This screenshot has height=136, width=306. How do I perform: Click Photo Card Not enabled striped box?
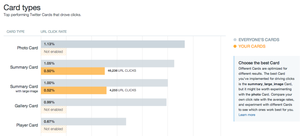click(x=54, y=52)
